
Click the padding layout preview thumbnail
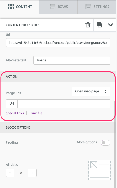click(99, 170)
